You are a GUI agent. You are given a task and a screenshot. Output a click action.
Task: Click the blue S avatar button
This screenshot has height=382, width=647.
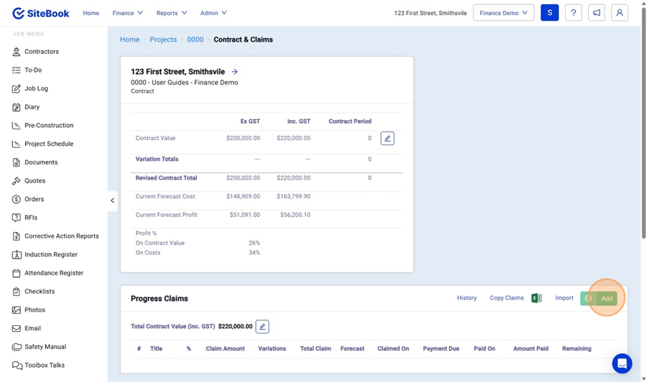click(x=549, y=13)
